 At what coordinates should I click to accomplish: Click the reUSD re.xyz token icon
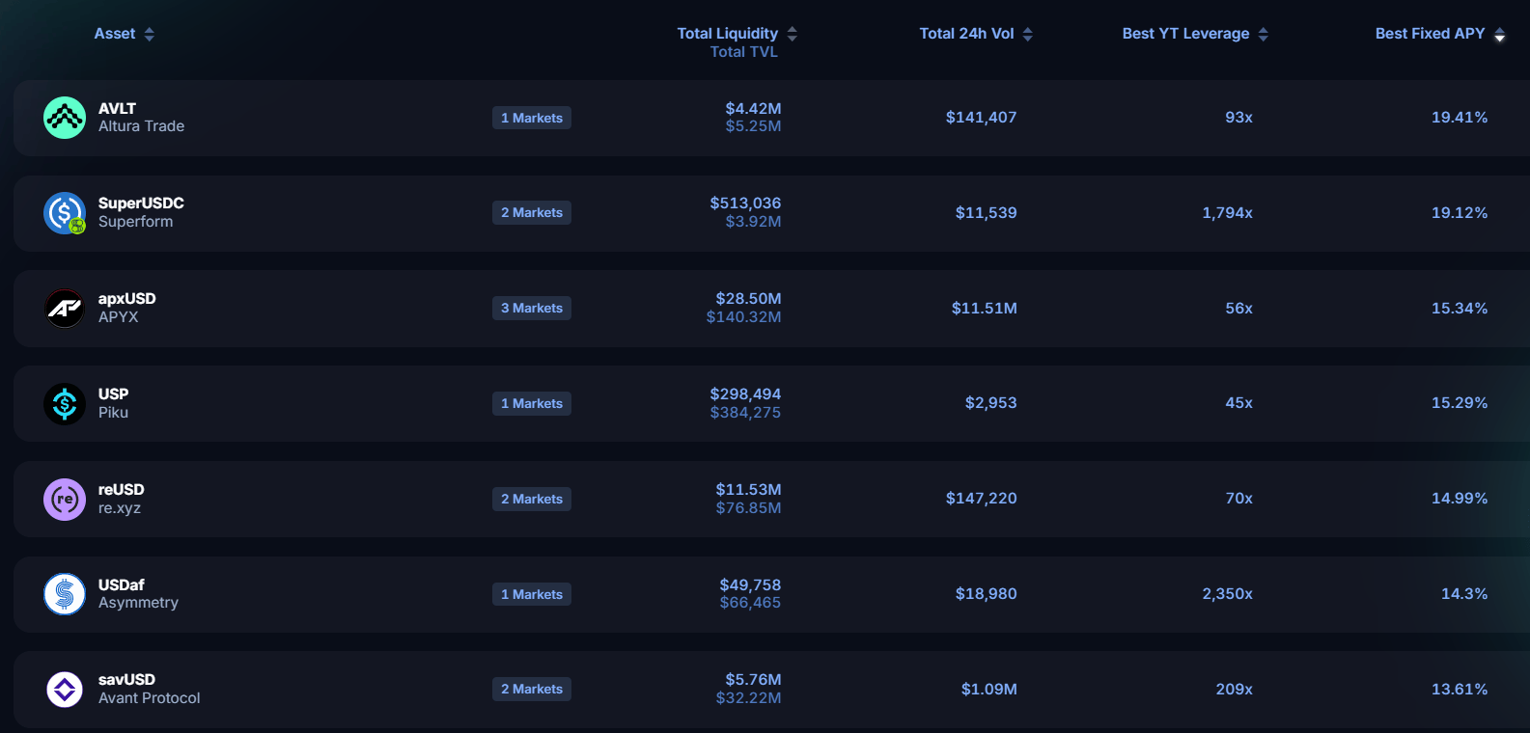tap(65, 499)
